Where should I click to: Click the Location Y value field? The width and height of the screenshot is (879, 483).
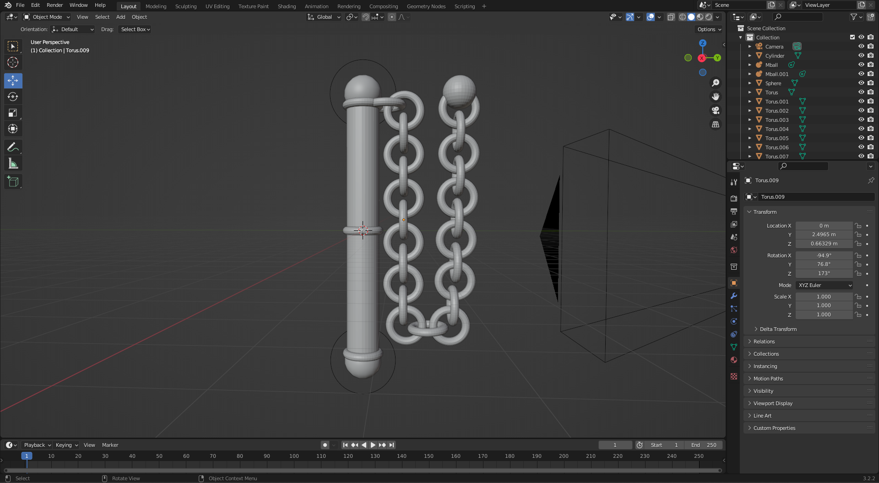click(x=824, y=234)
